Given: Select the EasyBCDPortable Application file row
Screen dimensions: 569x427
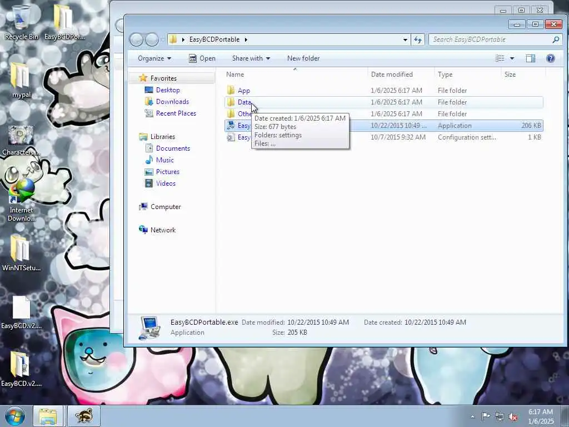Looking at the screenshot, I should [384, 125].
